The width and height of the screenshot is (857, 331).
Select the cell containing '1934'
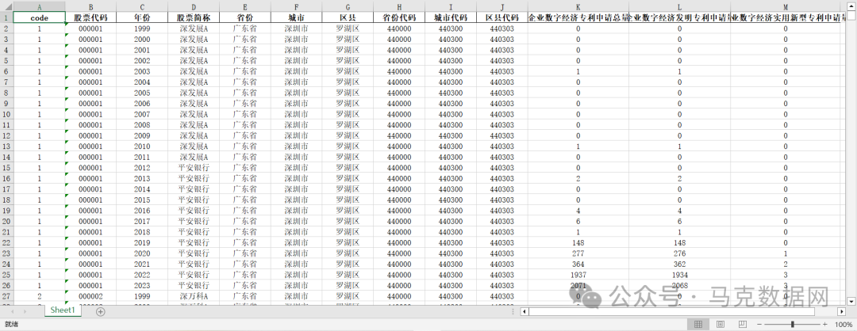tap(679, 275)
